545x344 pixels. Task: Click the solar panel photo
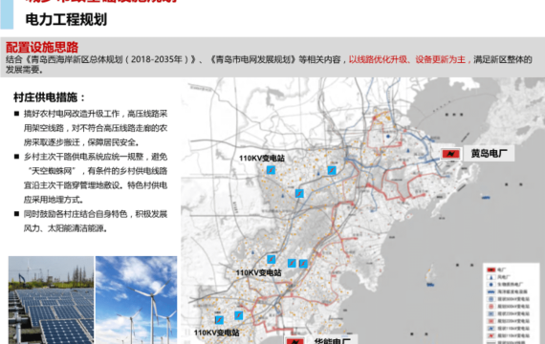[x=51, y=300]
